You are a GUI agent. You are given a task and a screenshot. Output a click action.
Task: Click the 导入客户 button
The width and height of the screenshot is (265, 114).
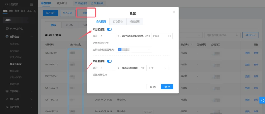[50, 13]
